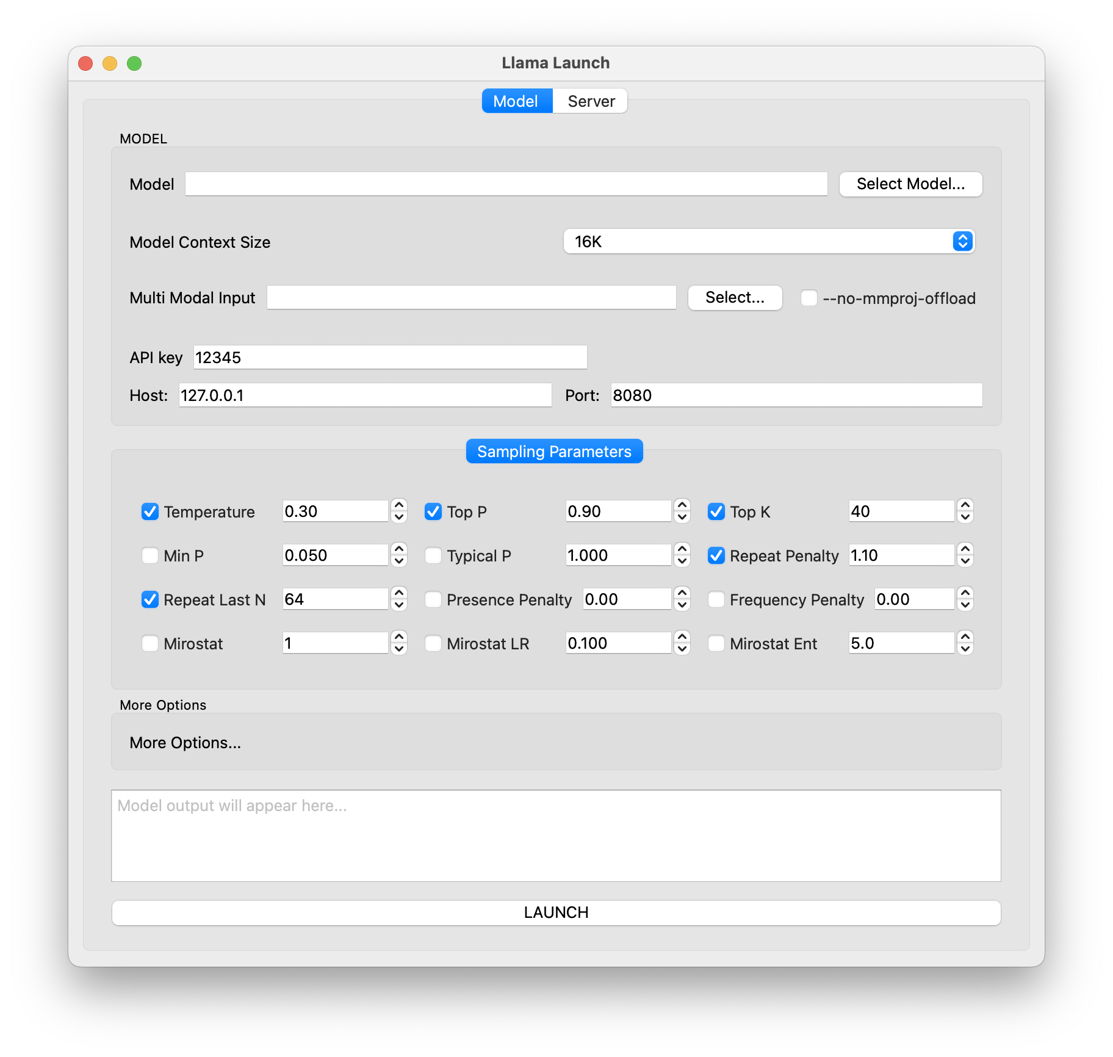This screenshot has height=1057, width=1113.
Task: Click the Select Model... button
Action: pos(910,184)
